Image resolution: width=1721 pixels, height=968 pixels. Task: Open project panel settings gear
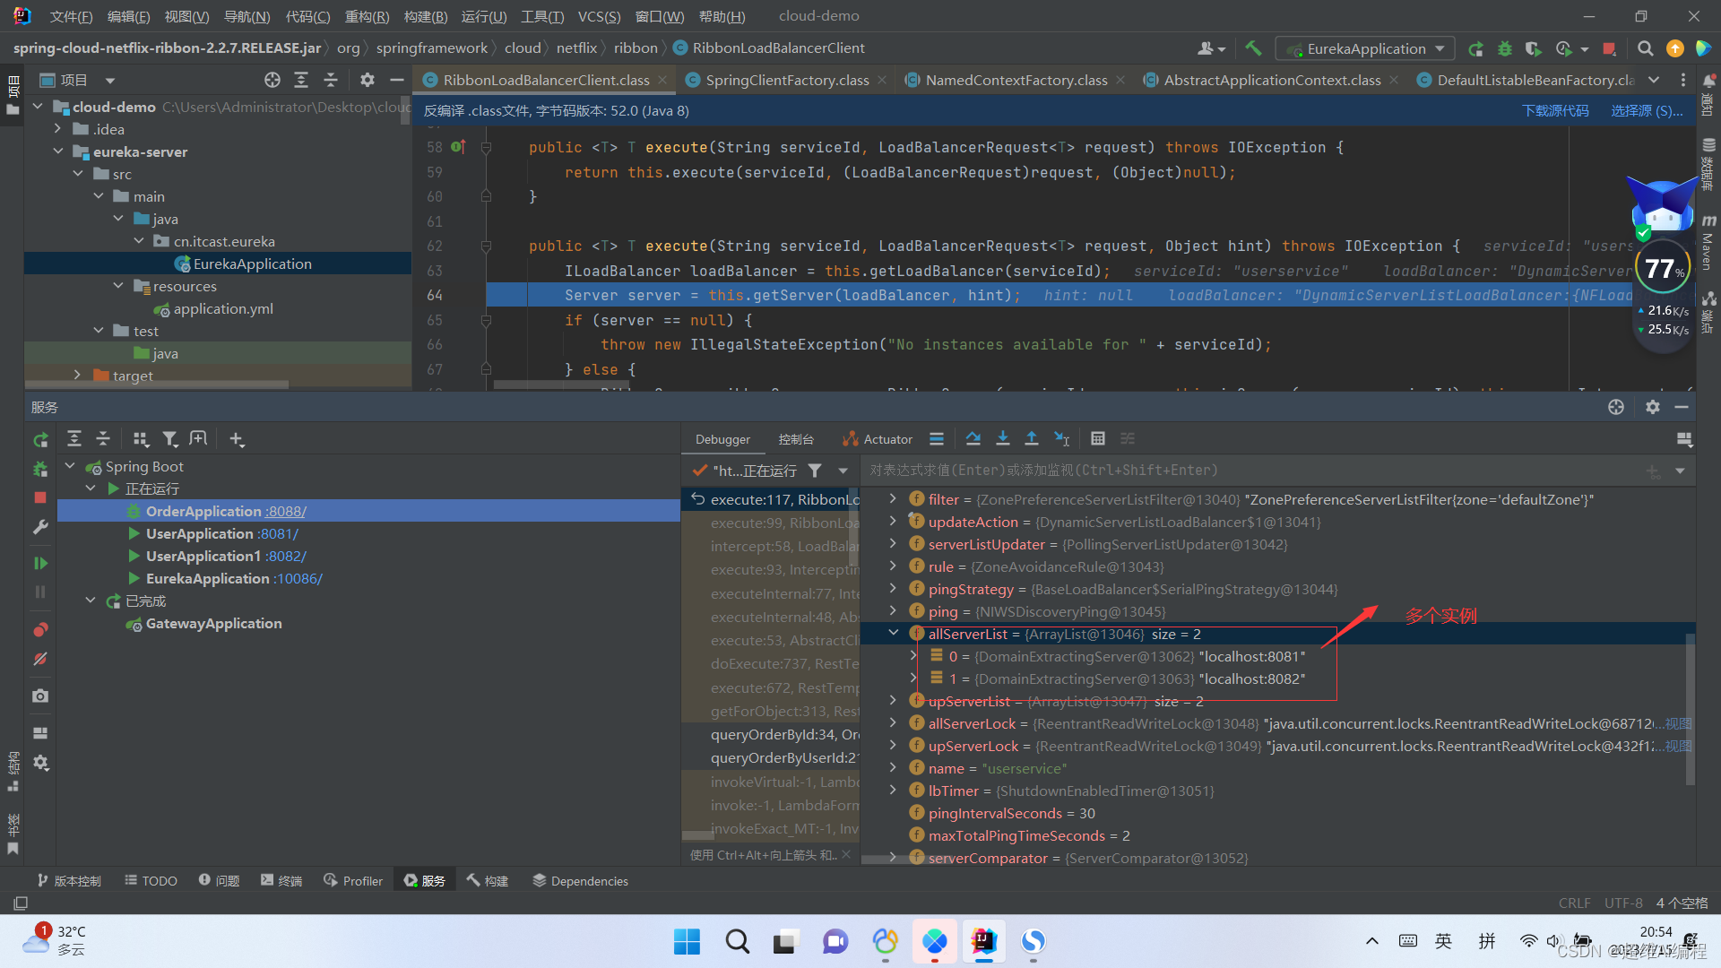pos(368,80)
